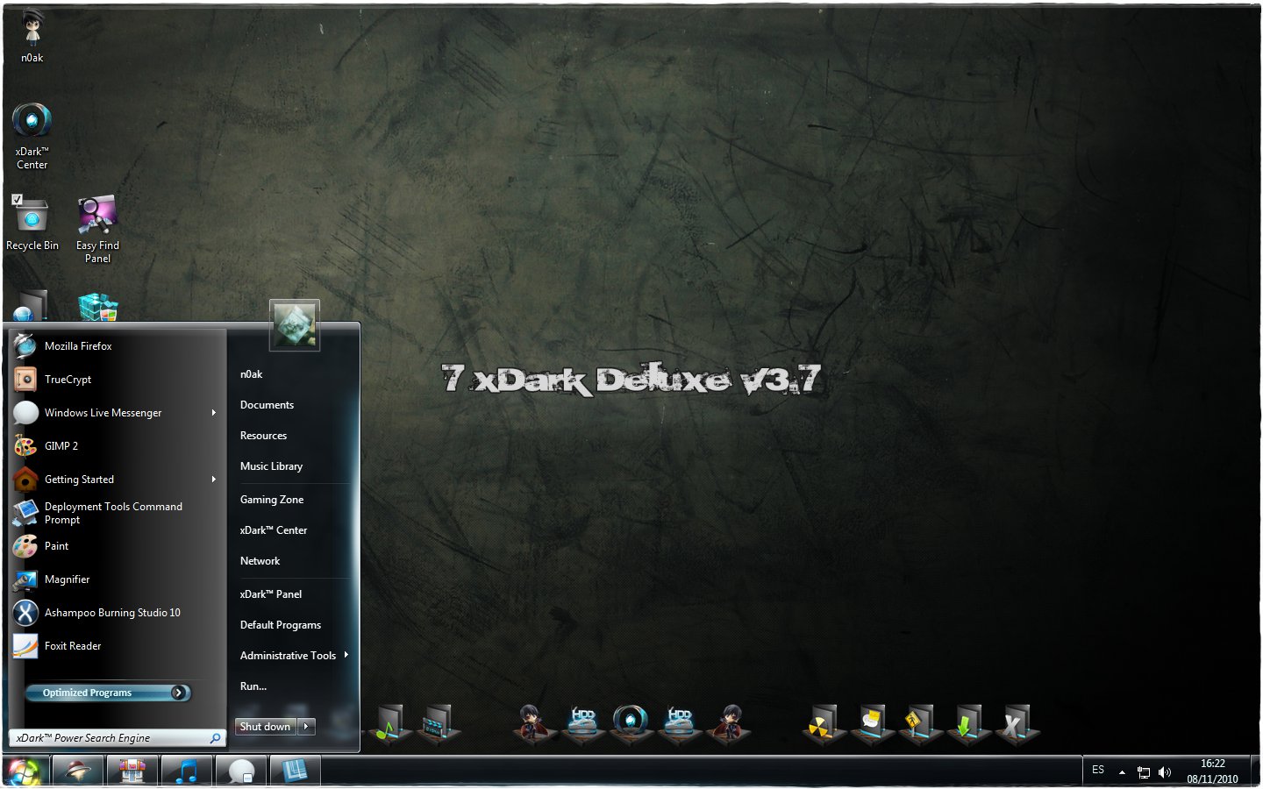This screenshot has height=789, width=1263.
Task: Start the Magnifier tool
Action: pos(67,579)
